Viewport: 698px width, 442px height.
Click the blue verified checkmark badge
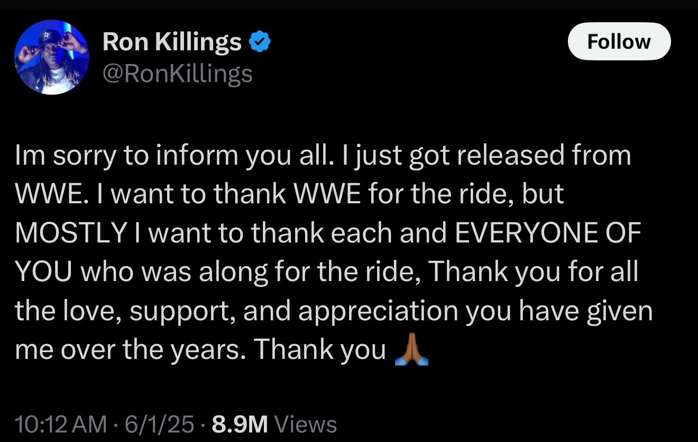pos(260,42)
